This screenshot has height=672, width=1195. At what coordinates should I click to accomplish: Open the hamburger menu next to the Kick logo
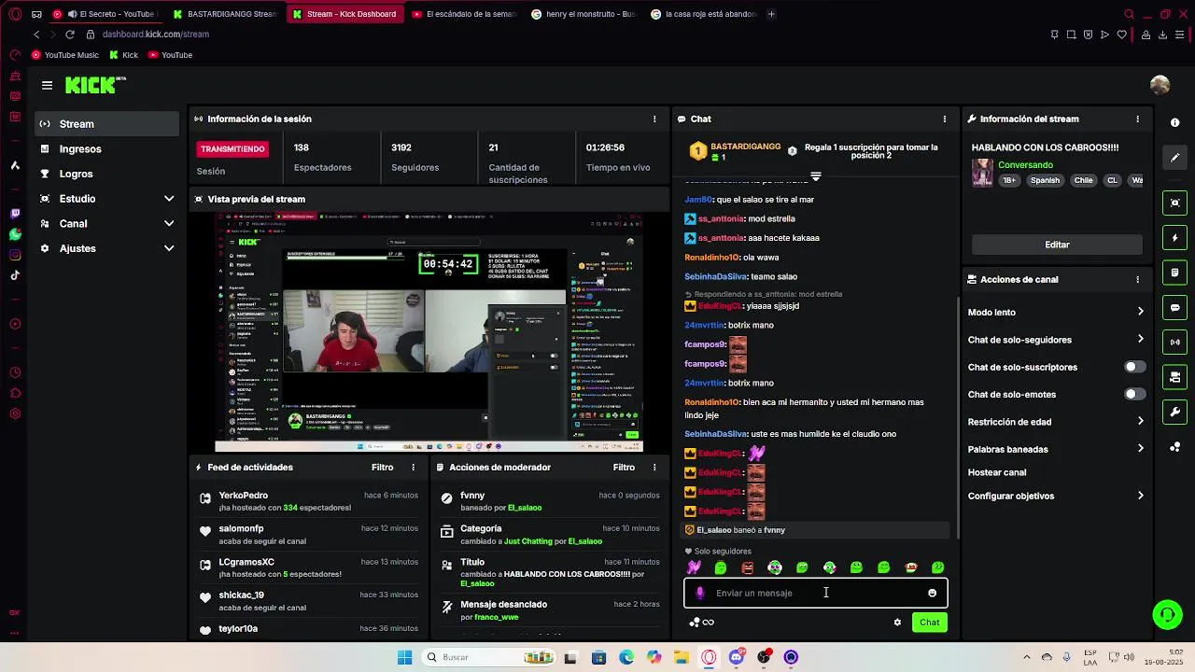tap(47, 85)
